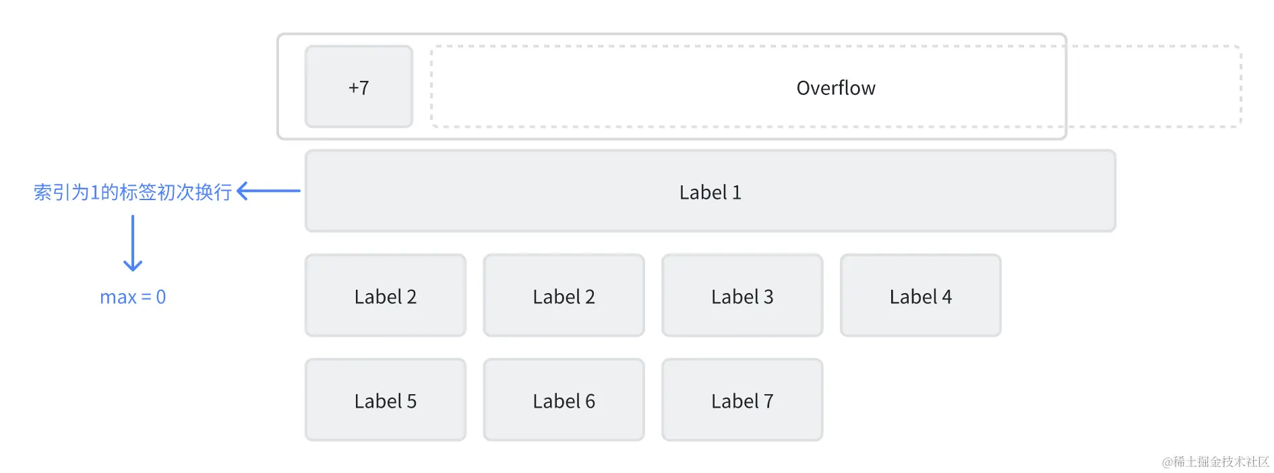Viewport: 1274px width, 473px height.
Task: Choose the Label 3 tag
Action: (741, 296)
